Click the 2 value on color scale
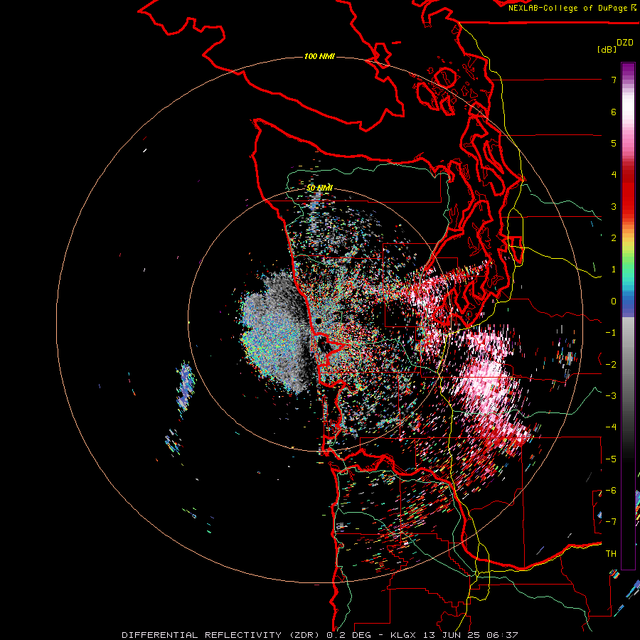This screenshot has height=640, width=640. [614, 238]
